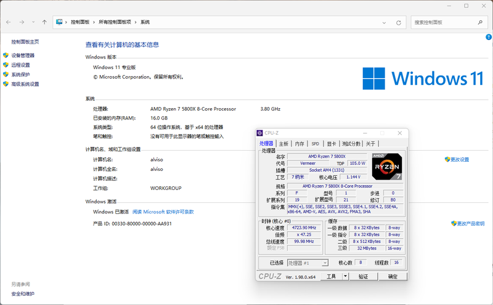Click the product ID 00330-80000-00000-AA931 text

142,224
